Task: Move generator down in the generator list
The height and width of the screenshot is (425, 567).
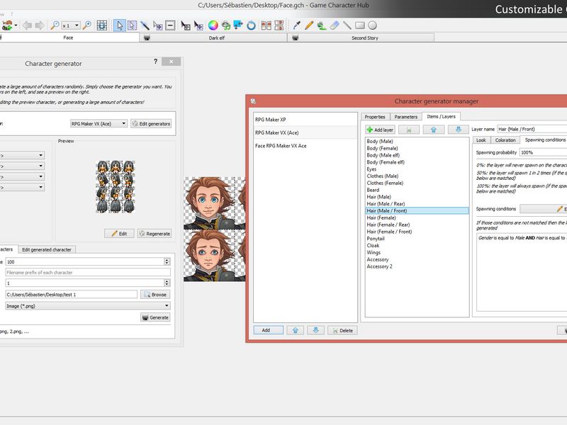Action: (315, 330)
